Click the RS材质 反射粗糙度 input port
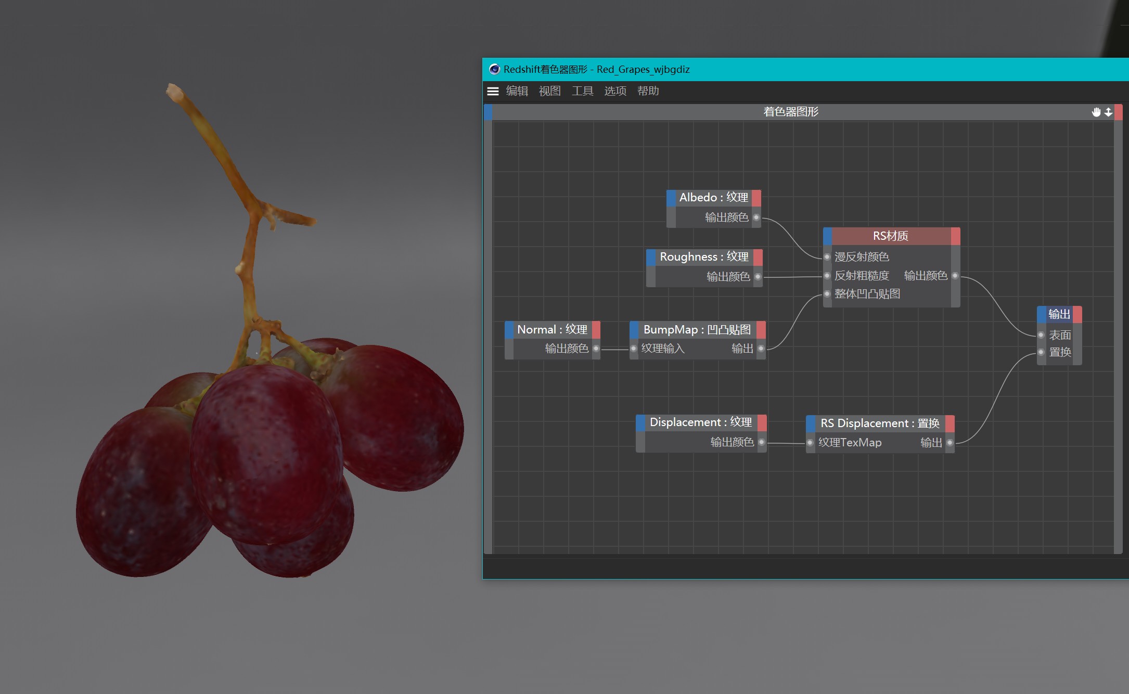The width and height of the screenshot is (1129, 694). tap(827, 276)
